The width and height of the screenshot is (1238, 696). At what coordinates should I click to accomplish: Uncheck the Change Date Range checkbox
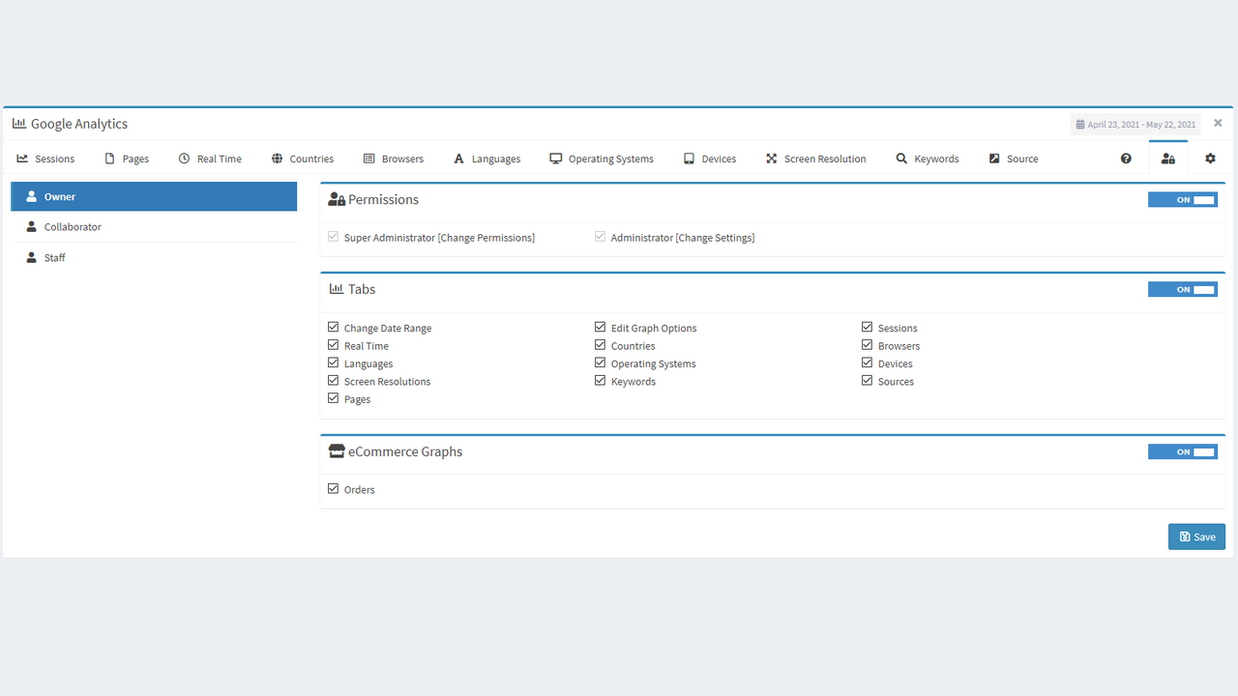[x=332, y=327]
